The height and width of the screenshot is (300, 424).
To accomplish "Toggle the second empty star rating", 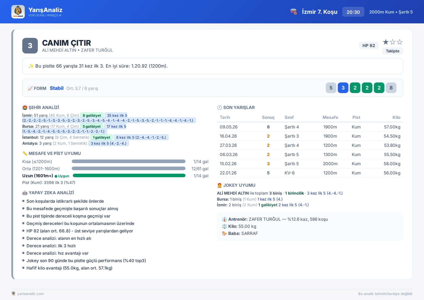I will 393,42.
